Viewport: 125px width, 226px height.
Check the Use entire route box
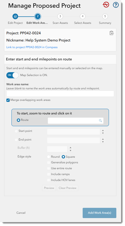48,168
